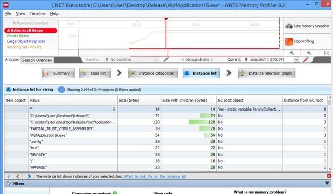Click the funnel icon on Filters panel
This screenshot has height=194, width=333.
tap(9, 183)
